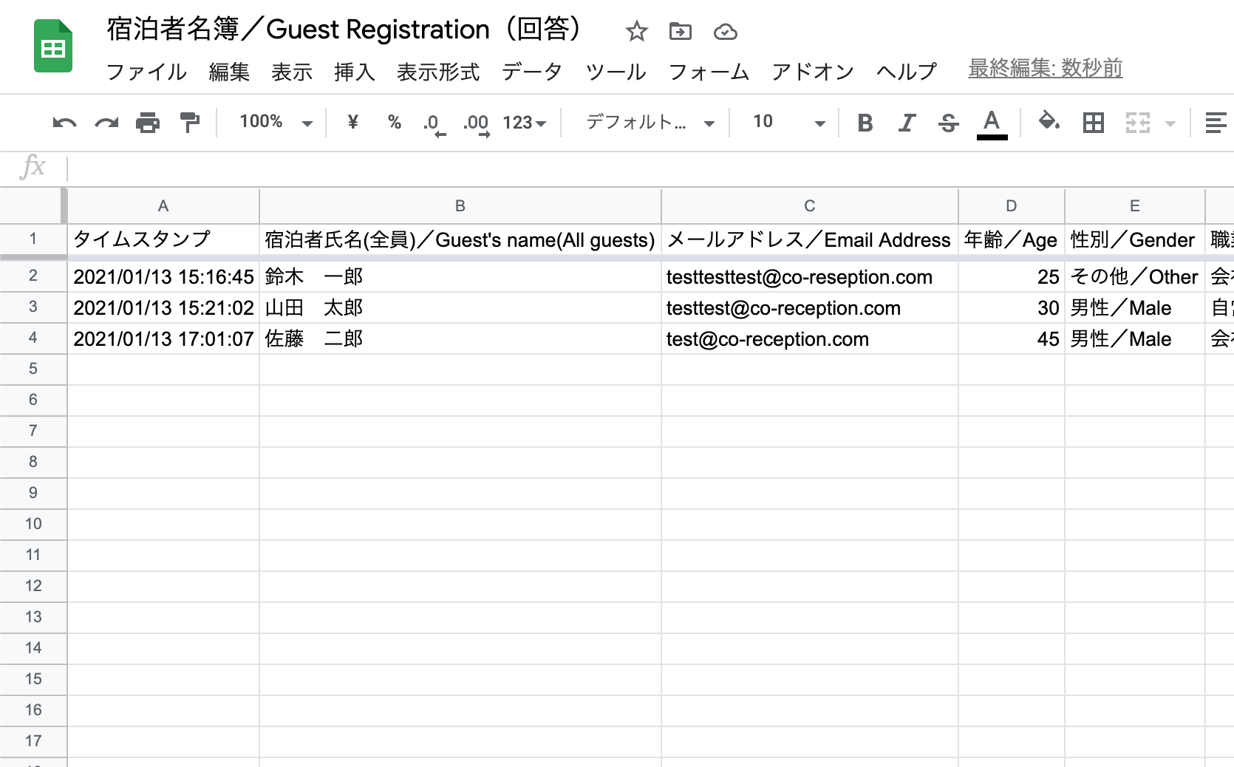Open the Borders grid icon

coord(1093,123)
